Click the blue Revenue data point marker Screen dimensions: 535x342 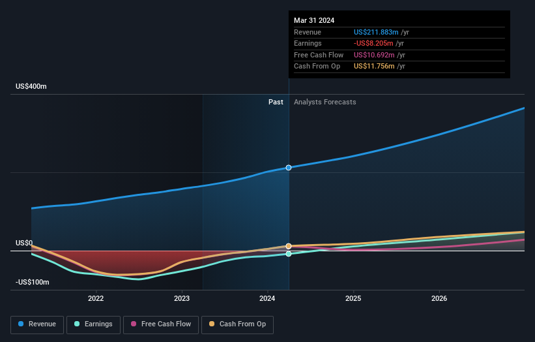289,168
